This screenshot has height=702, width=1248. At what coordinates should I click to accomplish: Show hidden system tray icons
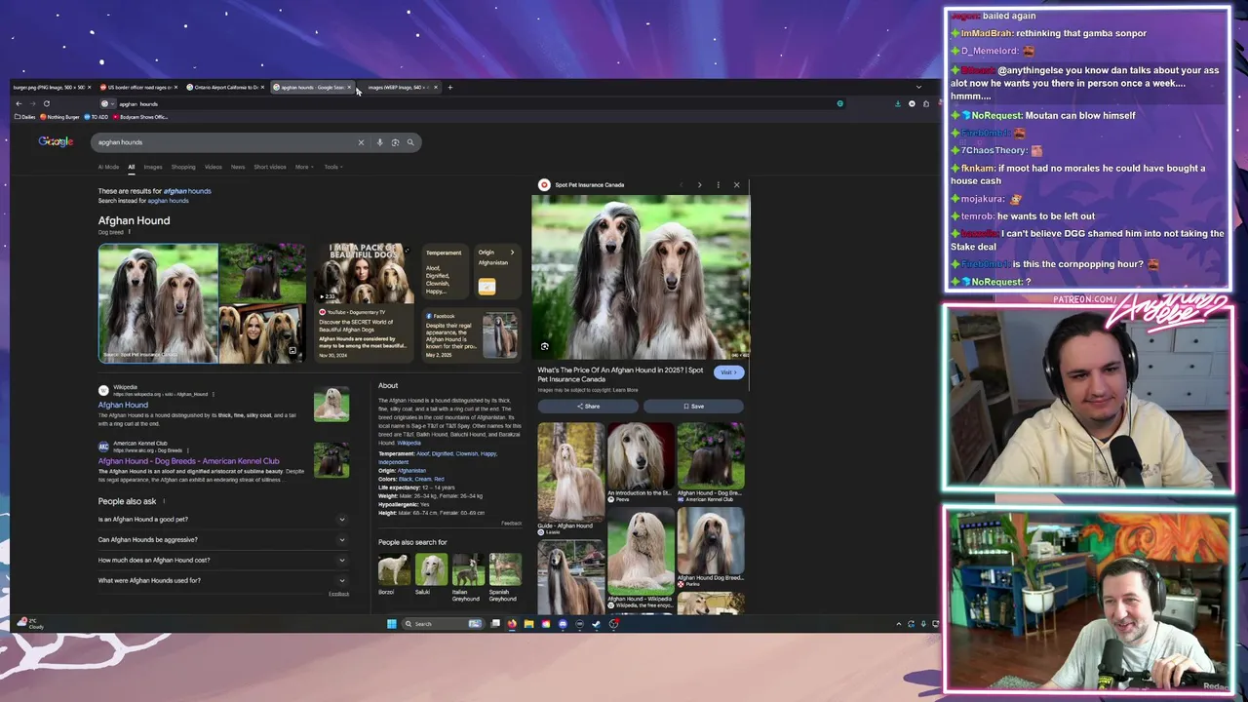point(898,624)
